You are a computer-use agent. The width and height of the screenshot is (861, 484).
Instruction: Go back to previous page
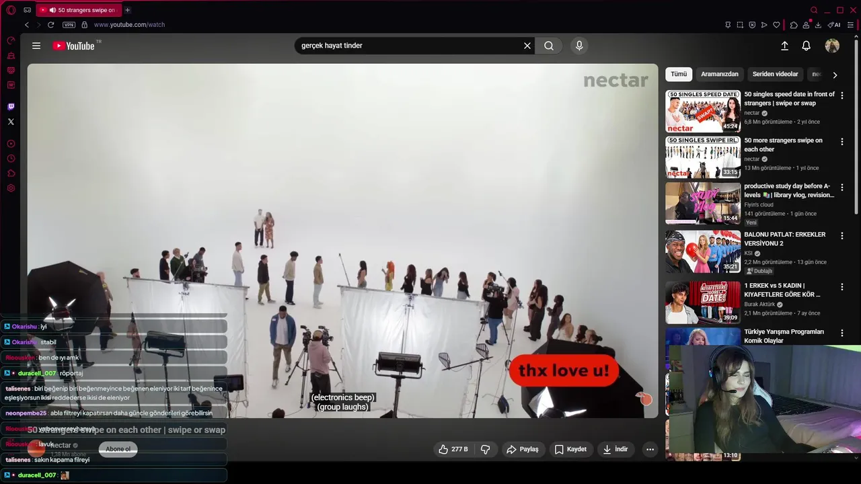(27, 25)
